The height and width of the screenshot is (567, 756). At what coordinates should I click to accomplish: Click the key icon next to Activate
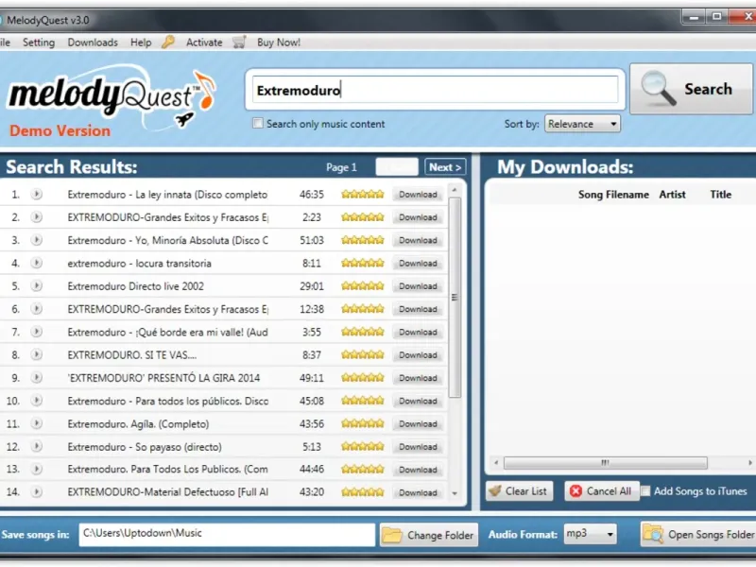click(x=168, y=42)
